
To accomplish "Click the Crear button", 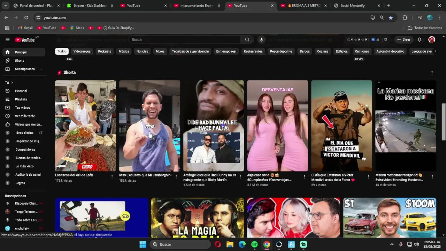I will 404,40.
